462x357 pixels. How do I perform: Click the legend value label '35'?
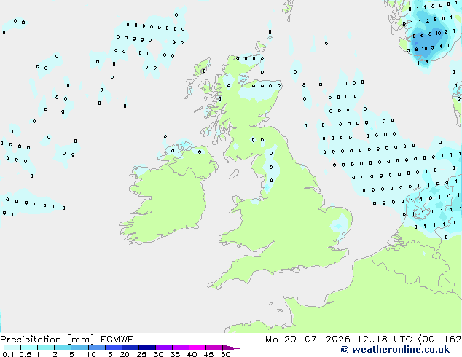click(175, 354)
